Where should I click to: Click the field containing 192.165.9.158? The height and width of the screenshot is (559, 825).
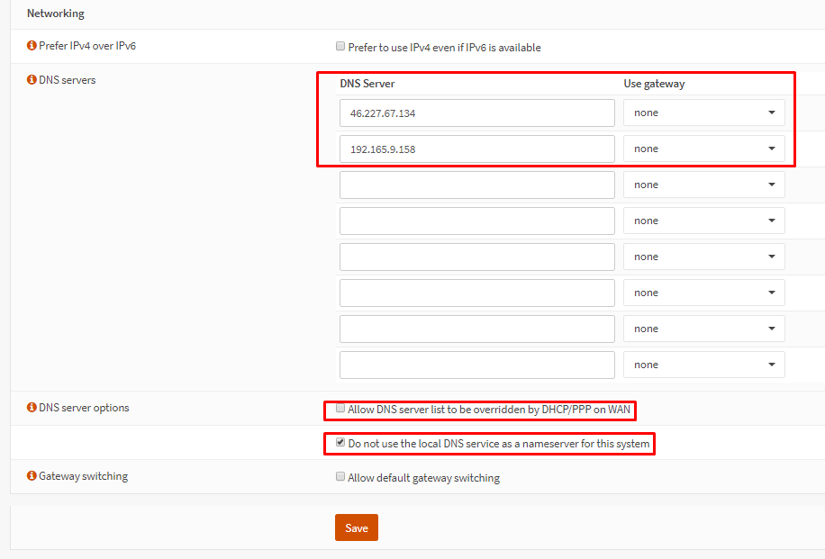(x=476, y=148)
